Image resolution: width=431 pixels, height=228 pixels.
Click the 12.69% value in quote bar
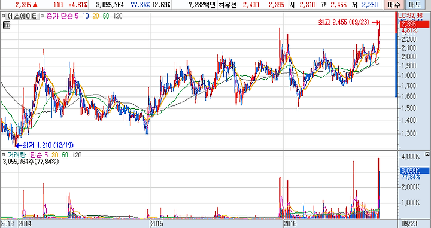[162, 5]
